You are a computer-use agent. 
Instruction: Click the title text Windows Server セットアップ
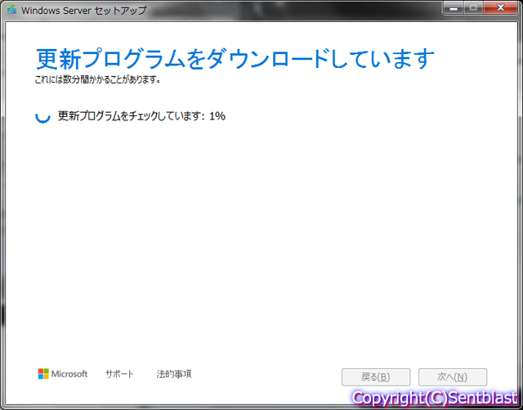tap(83, 11)
